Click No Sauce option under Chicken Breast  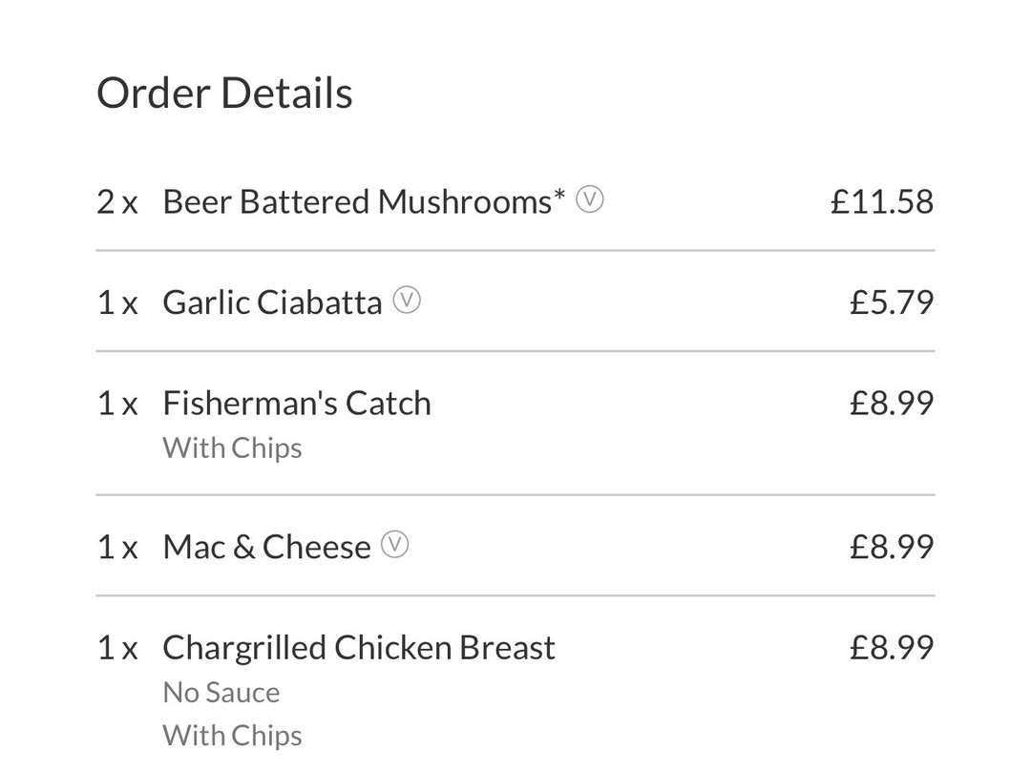pyautogui.click(x=221, y=692)
